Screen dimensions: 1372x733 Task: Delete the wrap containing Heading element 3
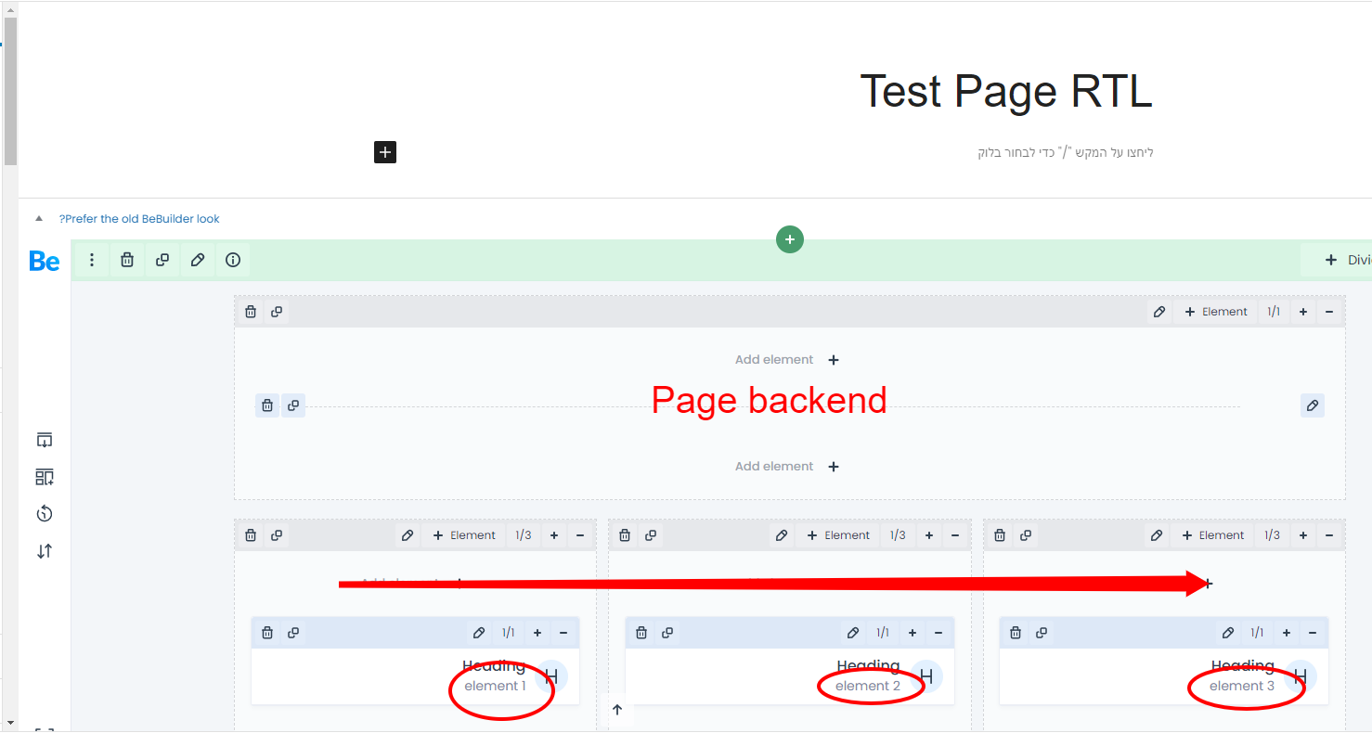point(1000,535)
